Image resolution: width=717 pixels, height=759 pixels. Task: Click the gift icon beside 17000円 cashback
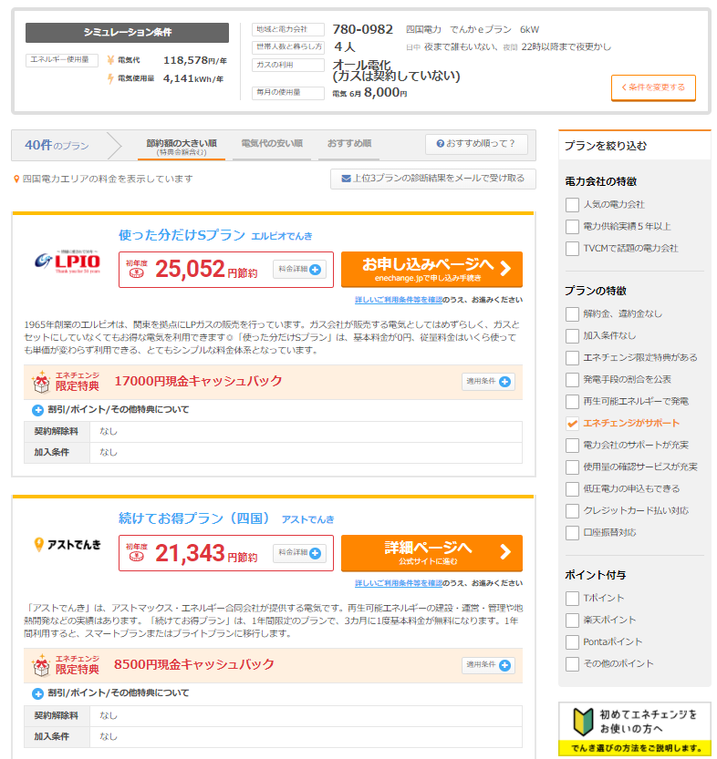tap(40, 382)
